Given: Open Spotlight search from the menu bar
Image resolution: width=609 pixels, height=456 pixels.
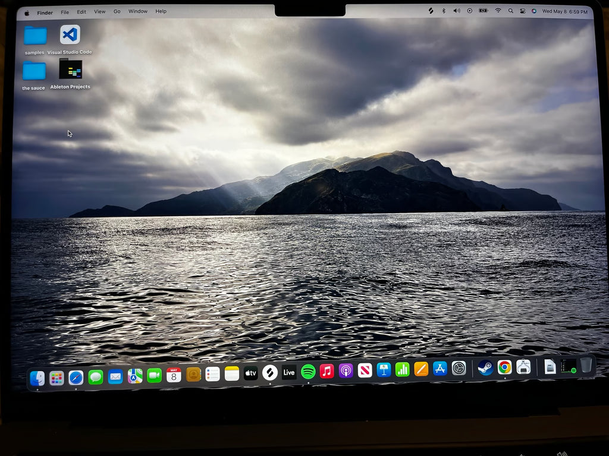Looking at the screenshot, I should pos(511,11).
